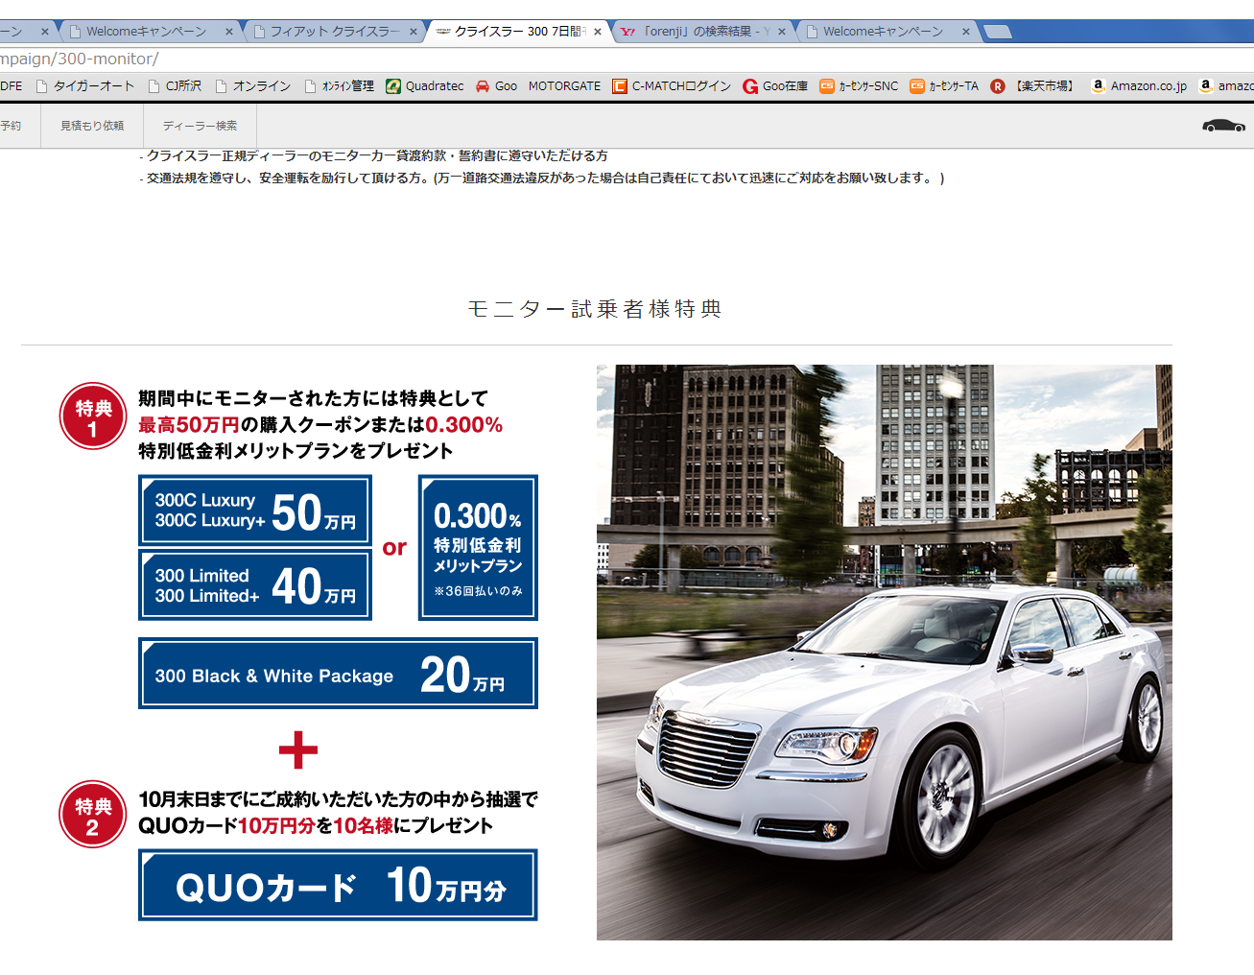Click the MOTORGATE bookmark
The width and height of the screenshot is (1254, 975).
564,86
